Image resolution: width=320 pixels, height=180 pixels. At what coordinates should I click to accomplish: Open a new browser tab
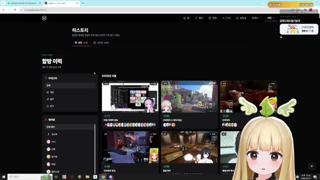(83, 3)
